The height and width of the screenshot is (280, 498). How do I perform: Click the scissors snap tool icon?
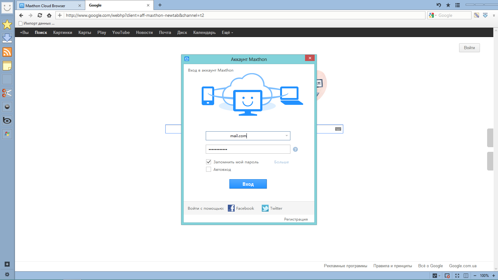click(7, 93)
